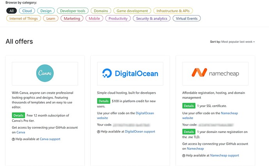Filter offers by Cloud category
This screenshot has width=269, height=166.
[x=27, y=11]
